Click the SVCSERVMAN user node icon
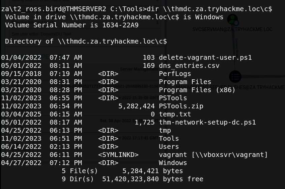285x189 pixels. coord(232,19)
